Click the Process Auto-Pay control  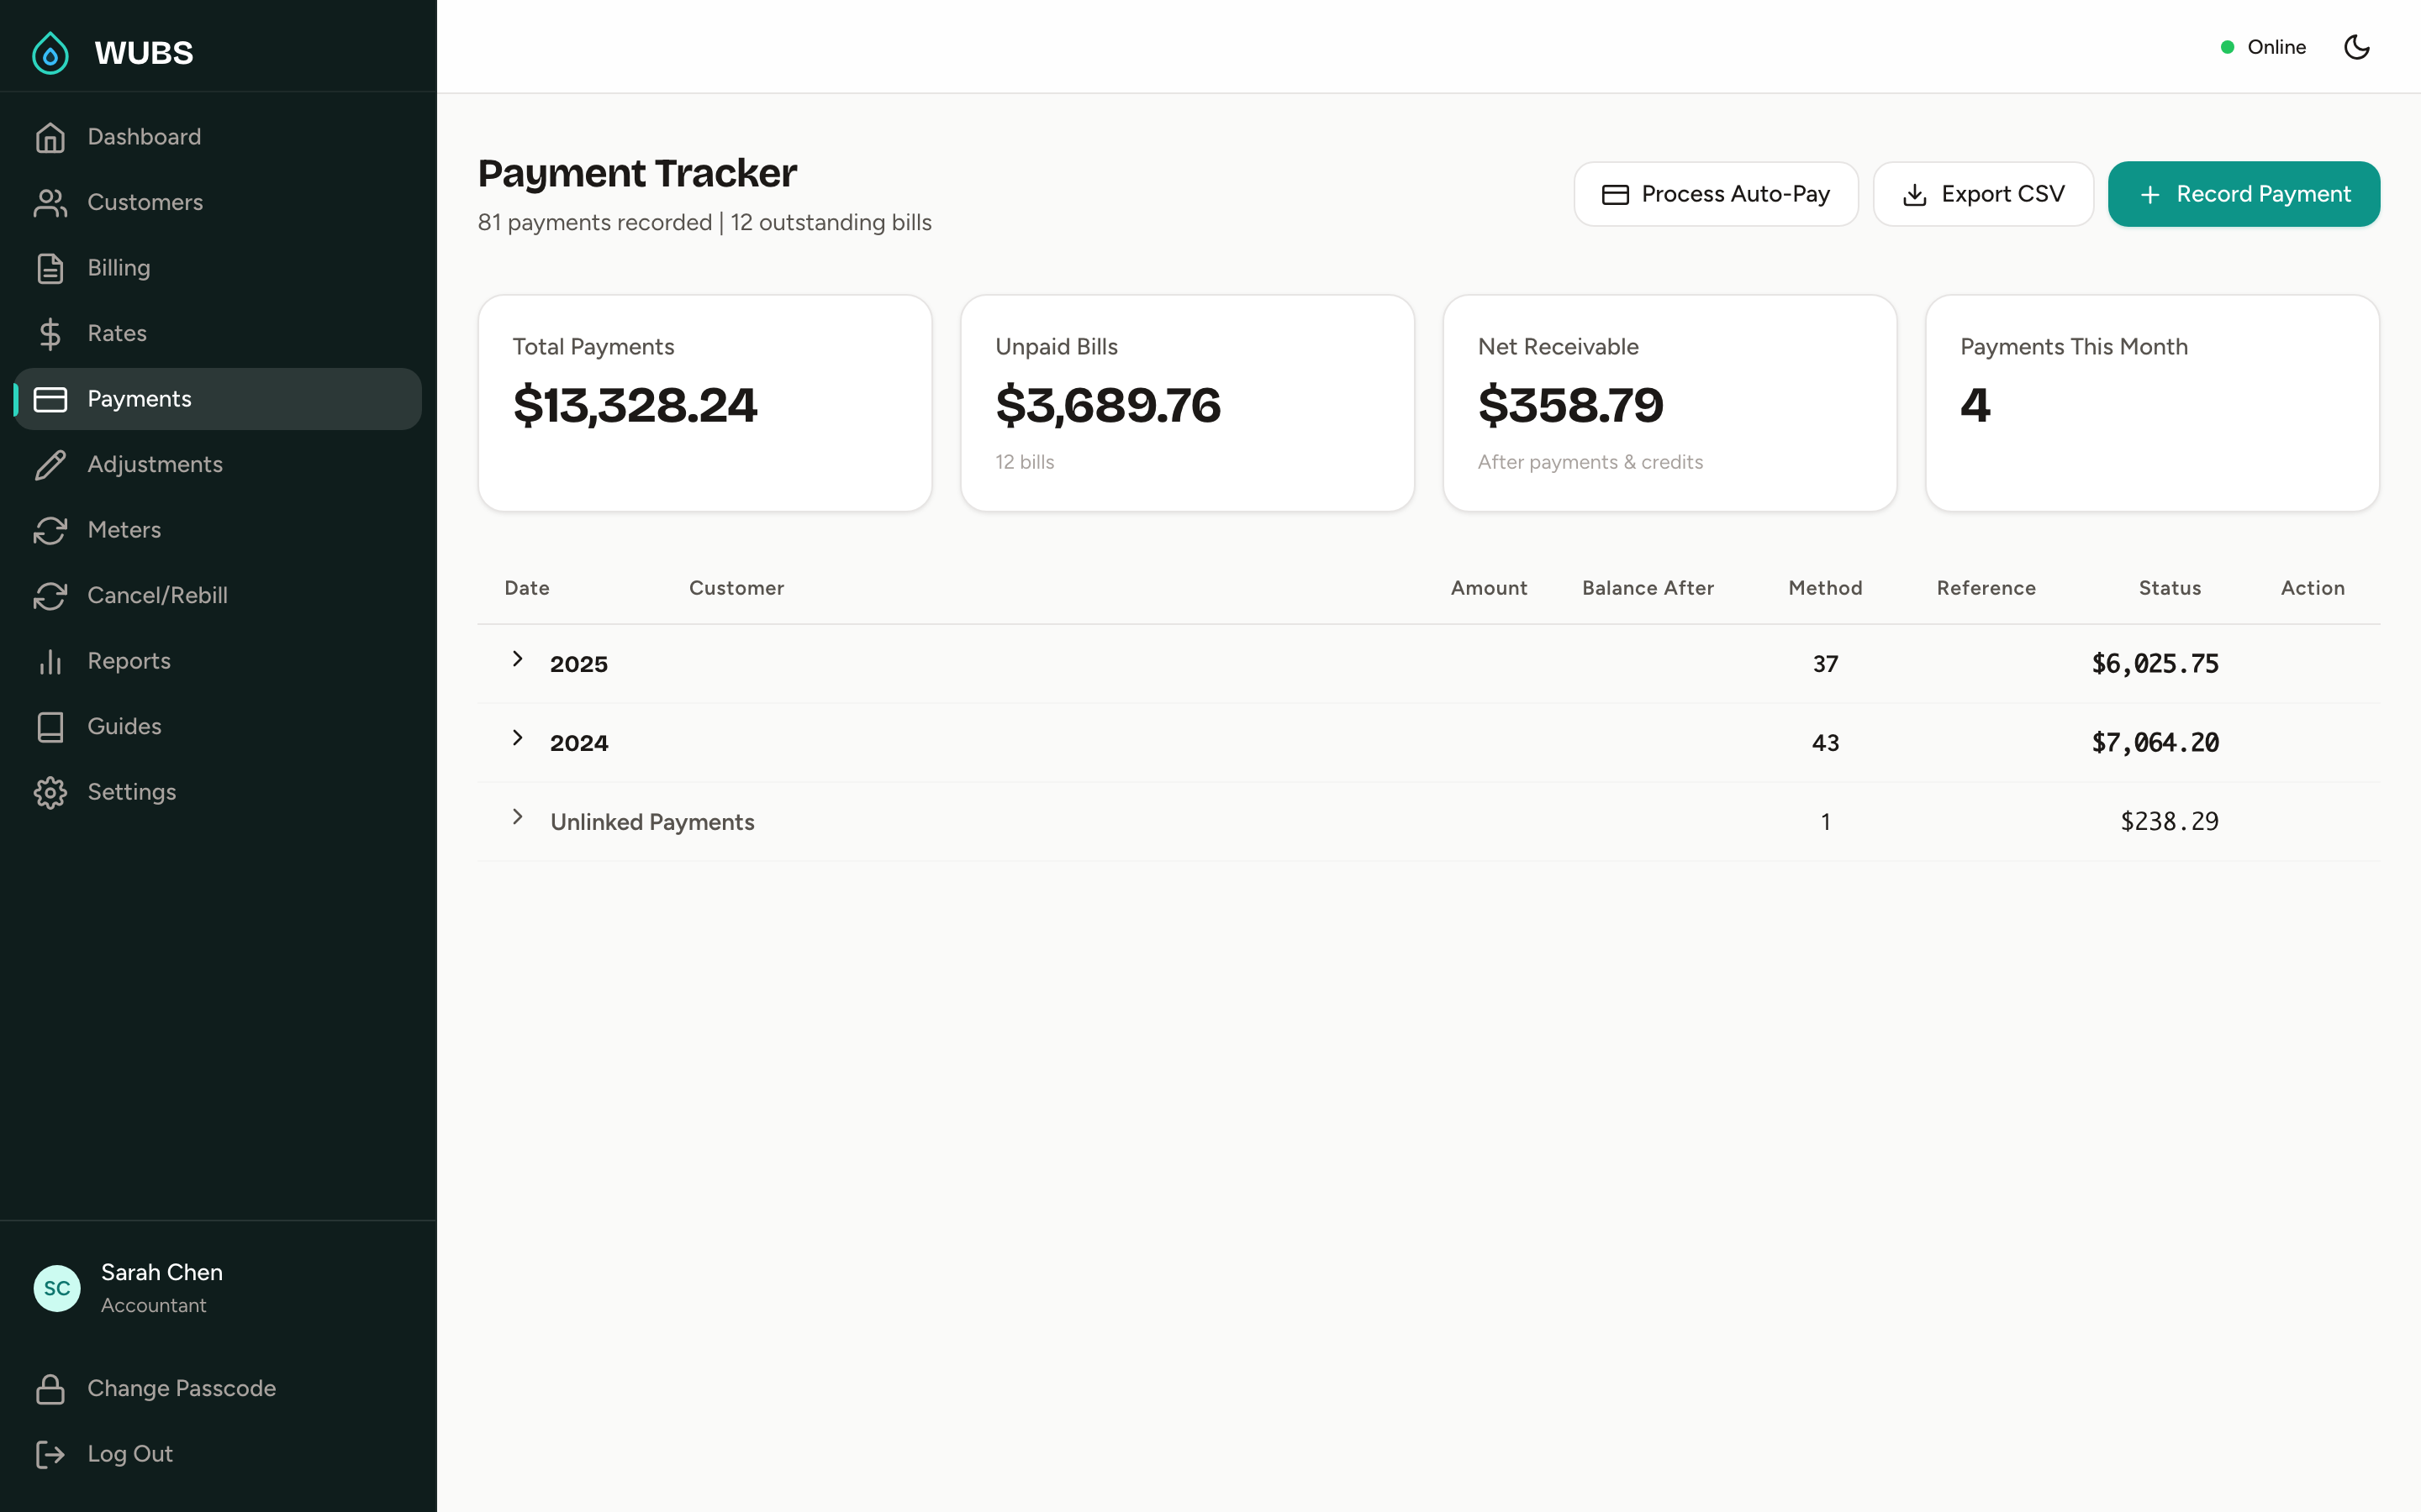(x=1716, y=194)
